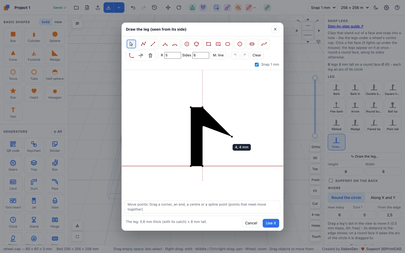Click the R radius input field
This screenshot has height=253, width=405.
click(x=173, y=55)
